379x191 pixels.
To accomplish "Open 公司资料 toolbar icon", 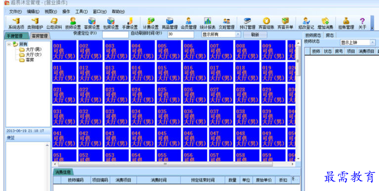I will (54, 24).
